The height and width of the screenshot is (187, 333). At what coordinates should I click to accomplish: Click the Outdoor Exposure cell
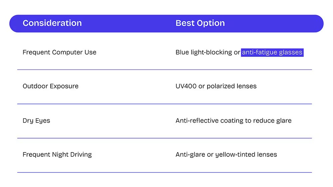51,86
